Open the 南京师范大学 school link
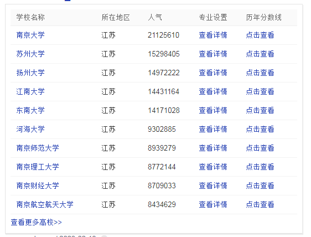The height and width of the screenshot is (237, 311). click(38, 148)
